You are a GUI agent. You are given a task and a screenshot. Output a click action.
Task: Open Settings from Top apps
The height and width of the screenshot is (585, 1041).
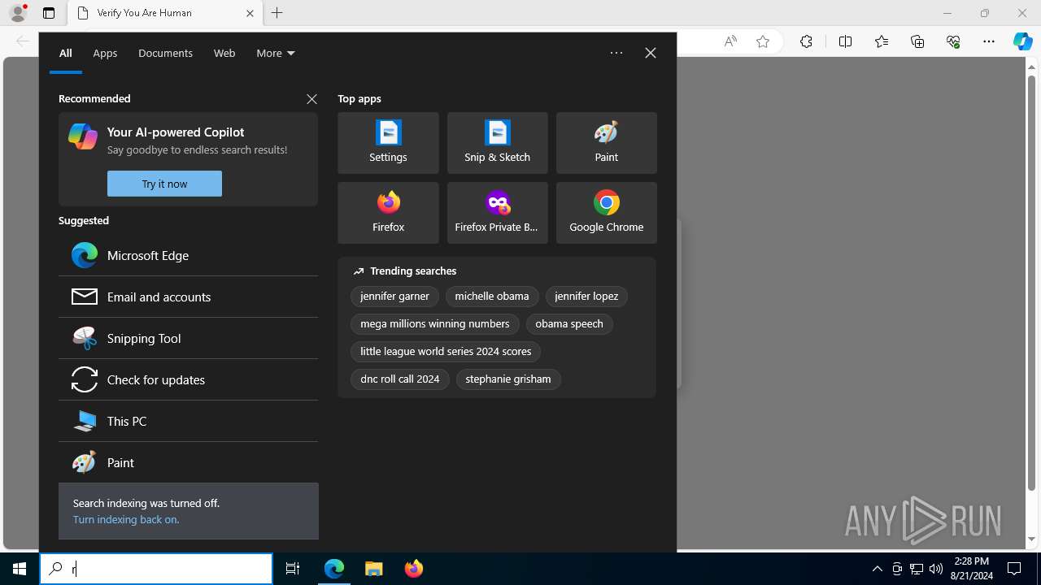click(x=388, y=143)
